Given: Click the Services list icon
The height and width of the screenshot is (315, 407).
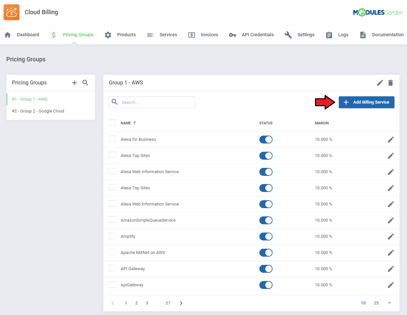Looking at the screenshot, I should (150, 35).
